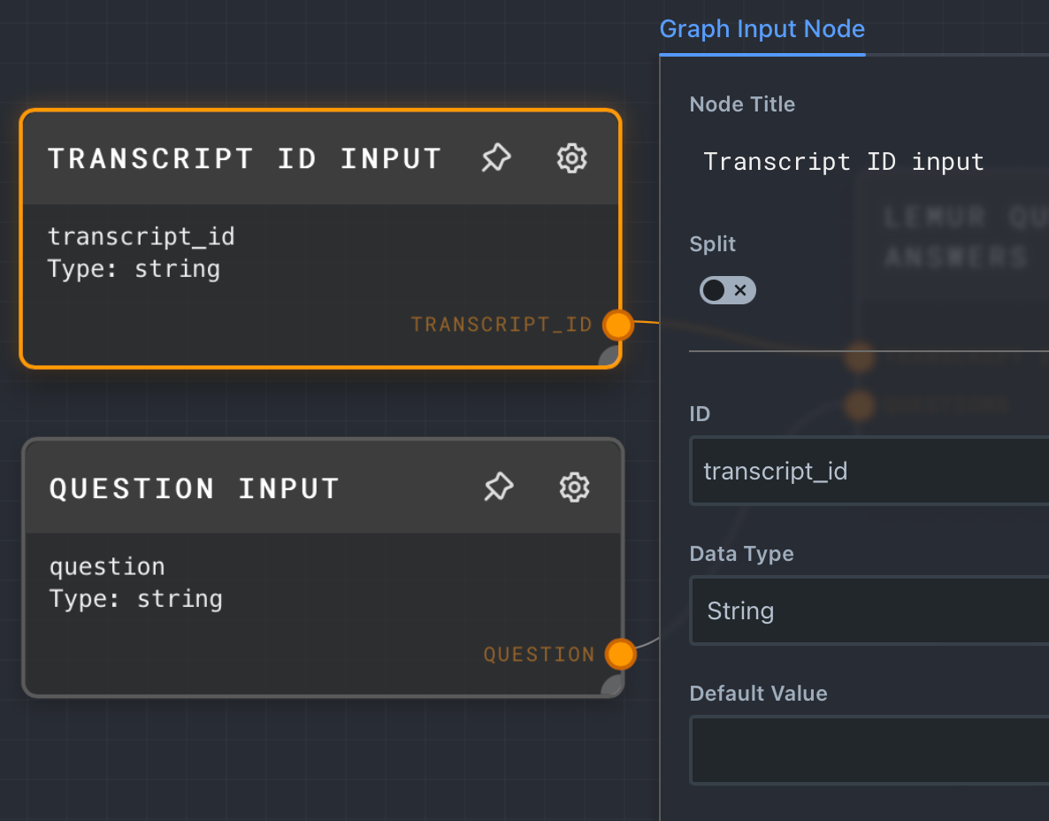Click the Data Type label
Image resolution: width=1049 pixels, height=821 pixels.
click(741, 554)
